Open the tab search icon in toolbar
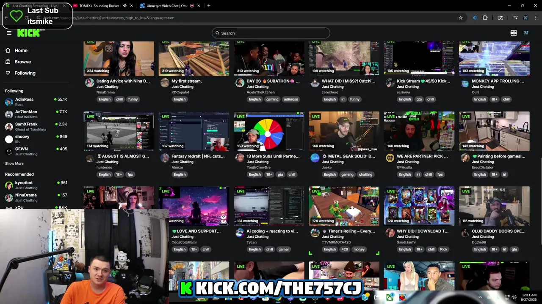Image resolution: width=542 pixels, height=304 pixels. click(x=500, y=18)
